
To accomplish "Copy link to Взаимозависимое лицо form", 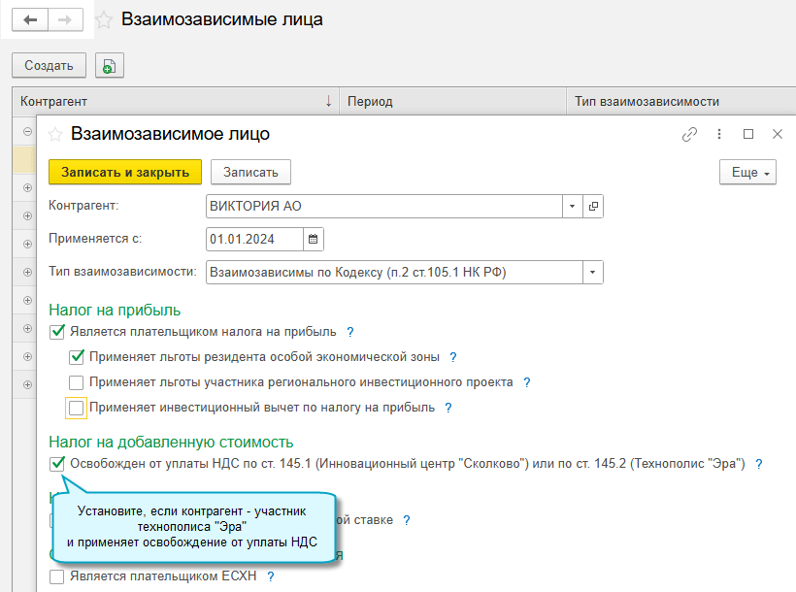I will click(690, 135).
